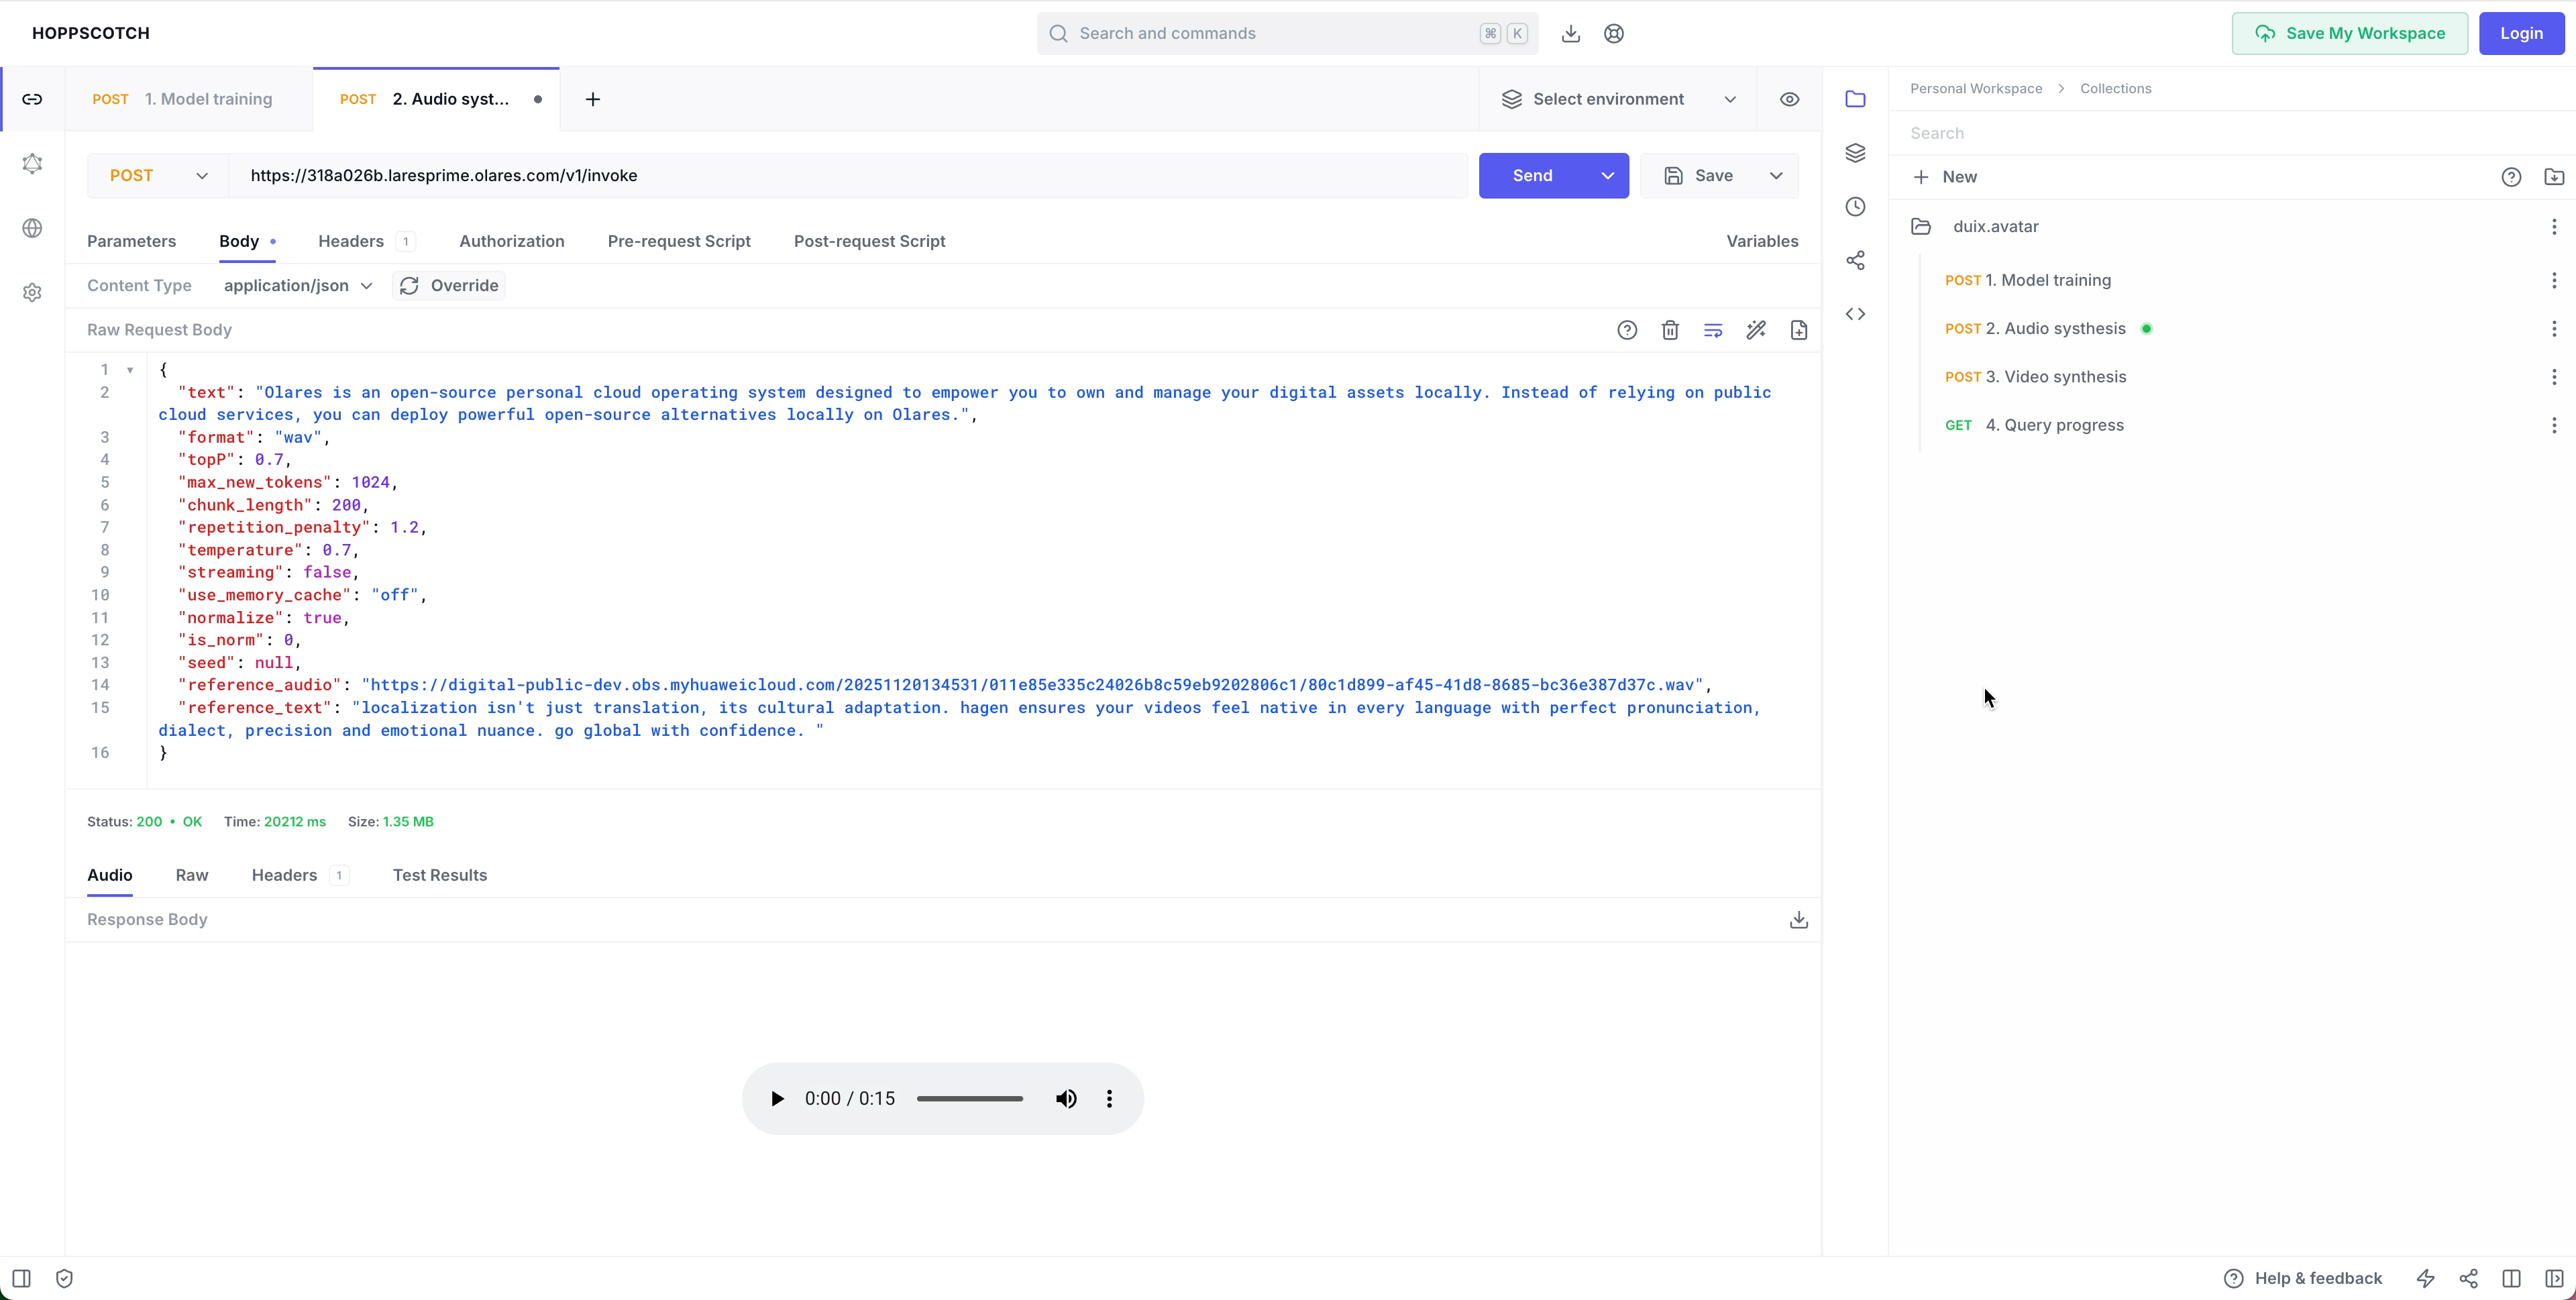Prettify the raw request body
Screen dimensions: 2576x1300
[x=1757, y=329]
